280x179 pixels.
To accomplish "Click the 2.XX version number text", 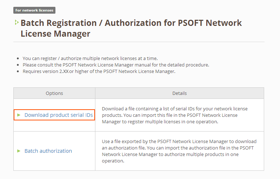I will point(63,71).
